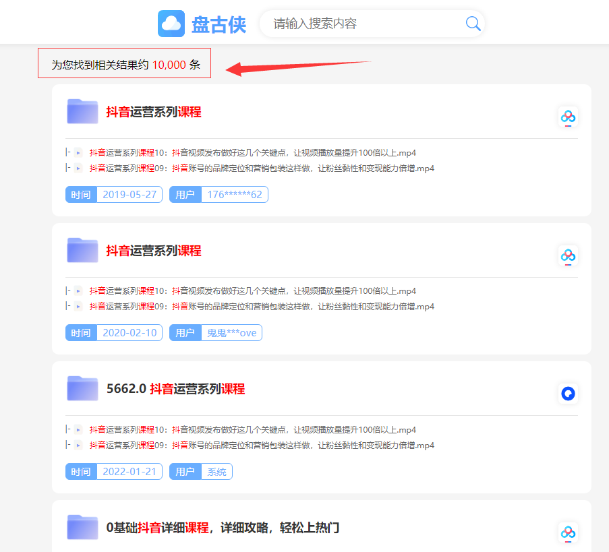Select 课程10 mp4 file in 2019-05-27 card

(252, 153)
